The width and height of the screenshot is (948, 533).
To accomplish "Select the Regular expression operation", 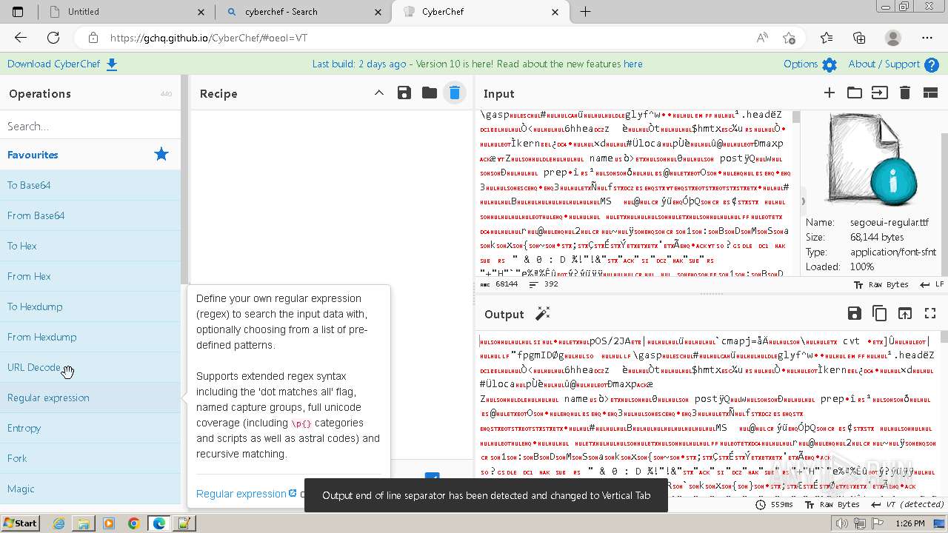I will [90, 398].
